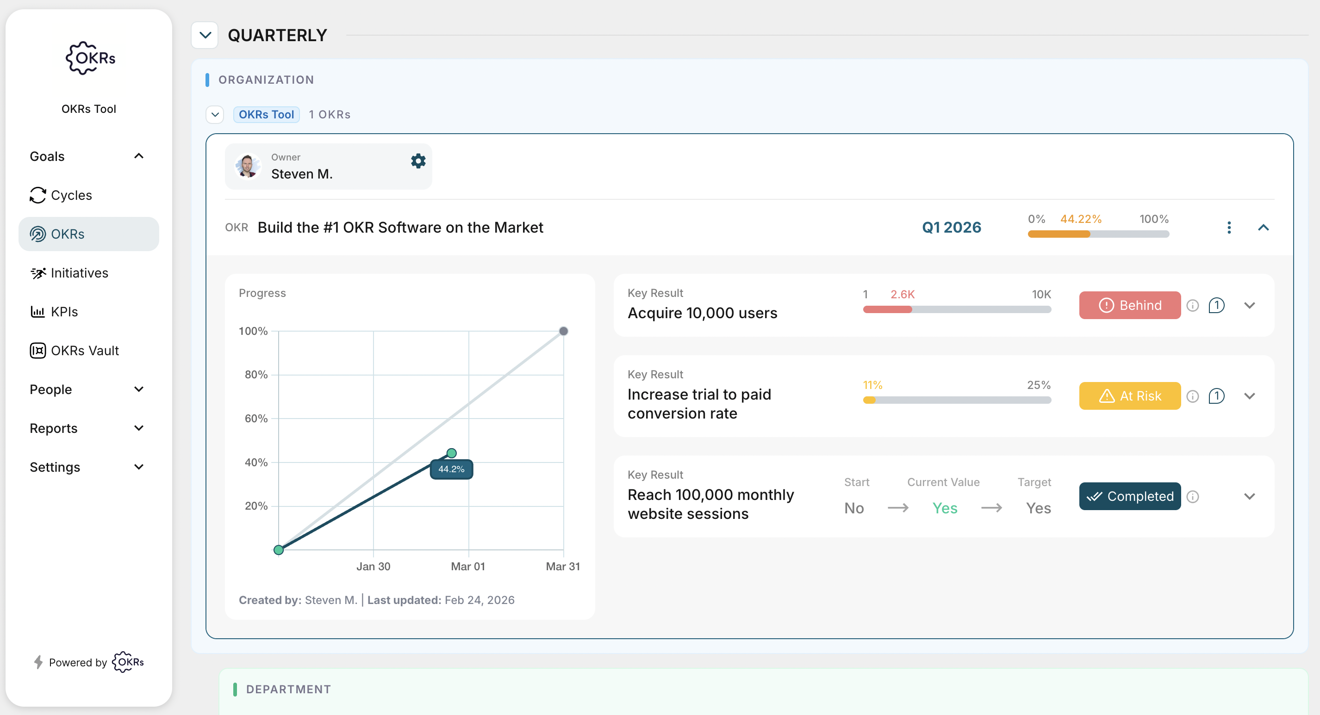Click info icon beside Behind status
The image size is (1320, 715).
(x=1192, y=305)
